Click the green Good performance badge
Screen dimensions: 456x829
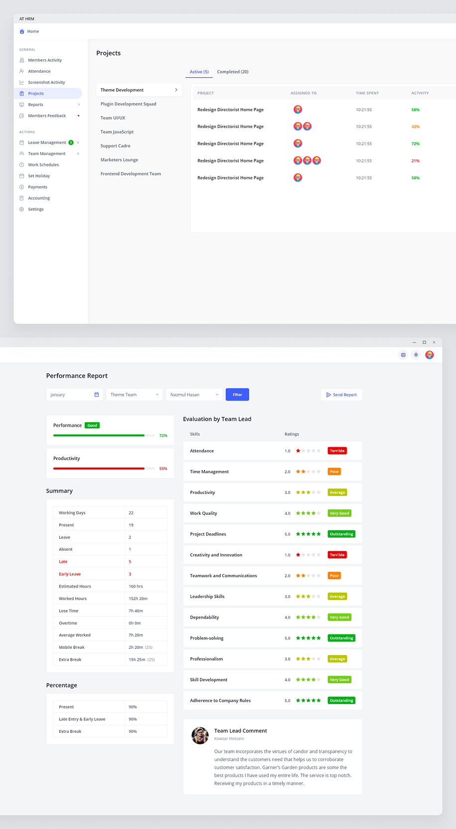(92, 425)
